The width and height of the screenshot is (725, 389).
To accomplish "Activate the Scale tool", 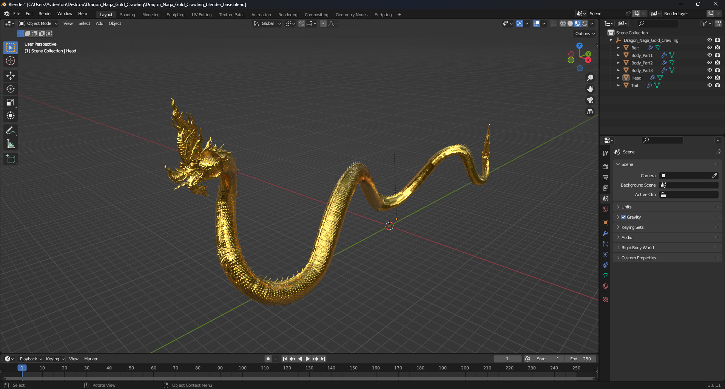I will 11,102.
